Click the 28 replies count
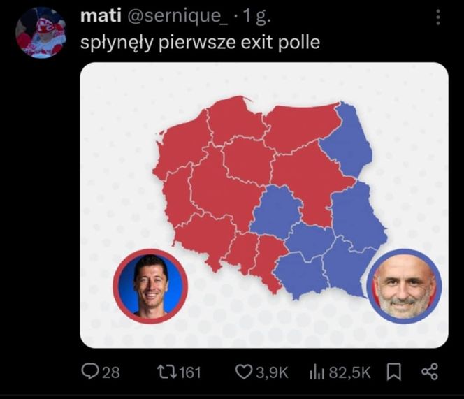This screenshot has width=464, height=399. click(x=111, y=372)
